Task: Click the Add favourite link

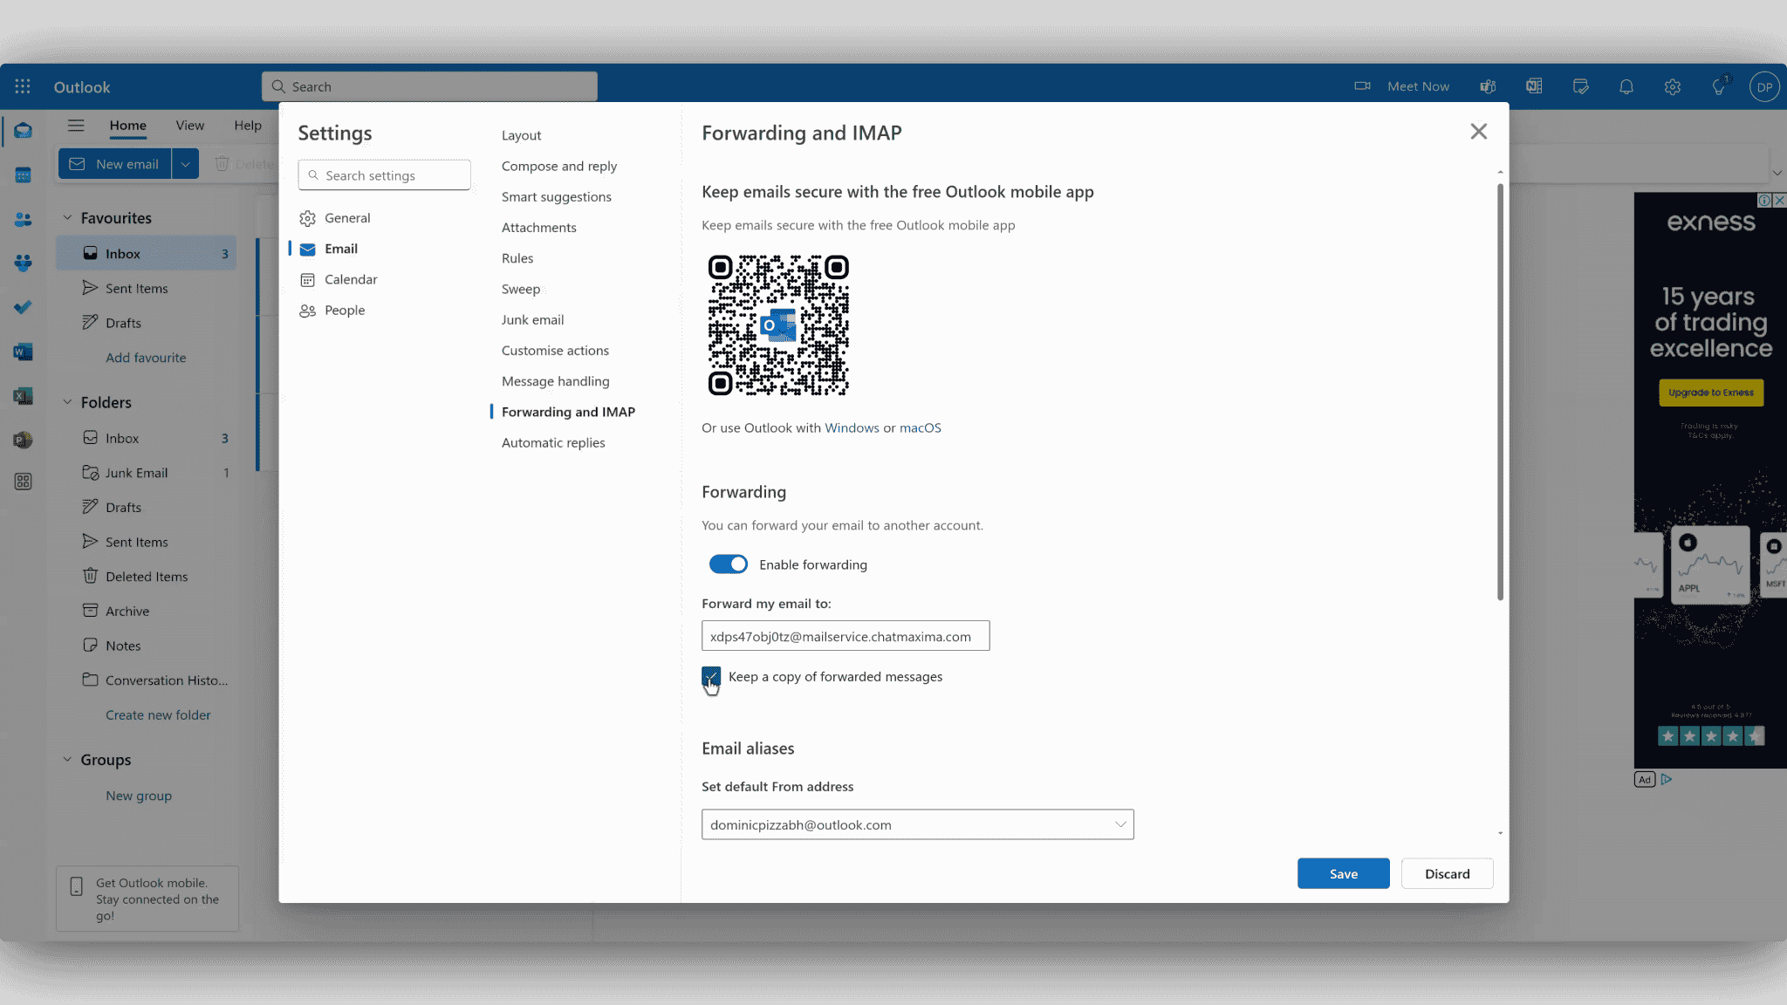Action: pyautogui.click(x=146, y=358)
